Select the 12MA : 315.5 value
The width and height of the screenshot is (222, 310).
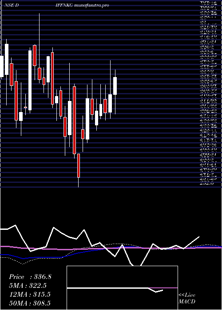pyautogui.click(x=30, y=294)
